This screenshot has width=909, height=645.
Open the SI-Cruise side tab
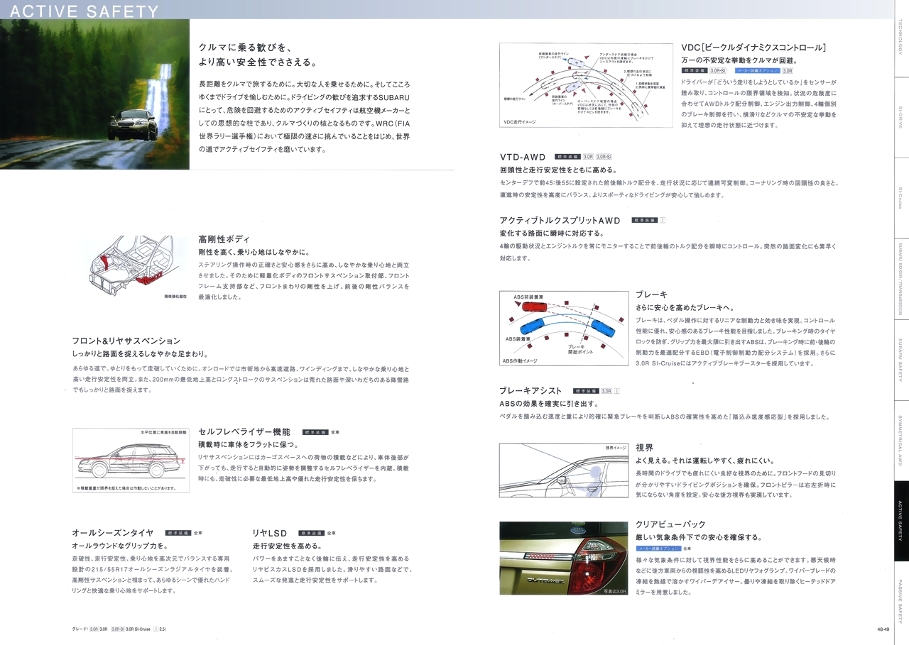pyautogui.click(x=901, y=198)
